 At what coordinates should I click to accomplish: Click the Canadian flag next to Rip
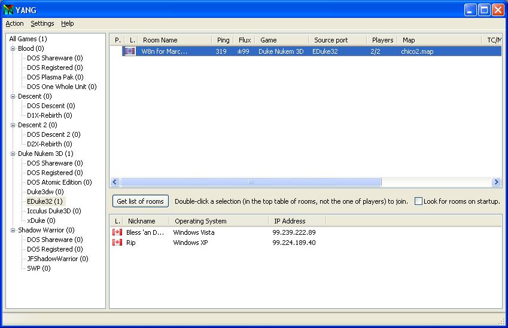[117, 243]
